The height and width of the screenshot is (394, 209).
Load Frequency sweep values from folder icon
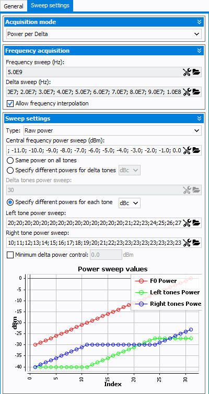[x=196, y=73]
